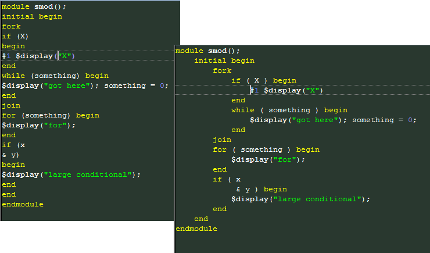
Task: Click '$display("for");' in right editor
Action: point(268,160)
